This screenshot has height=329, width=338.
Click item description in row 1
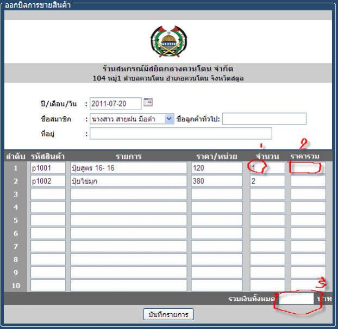pyautogui.click(x=128, y=168)
